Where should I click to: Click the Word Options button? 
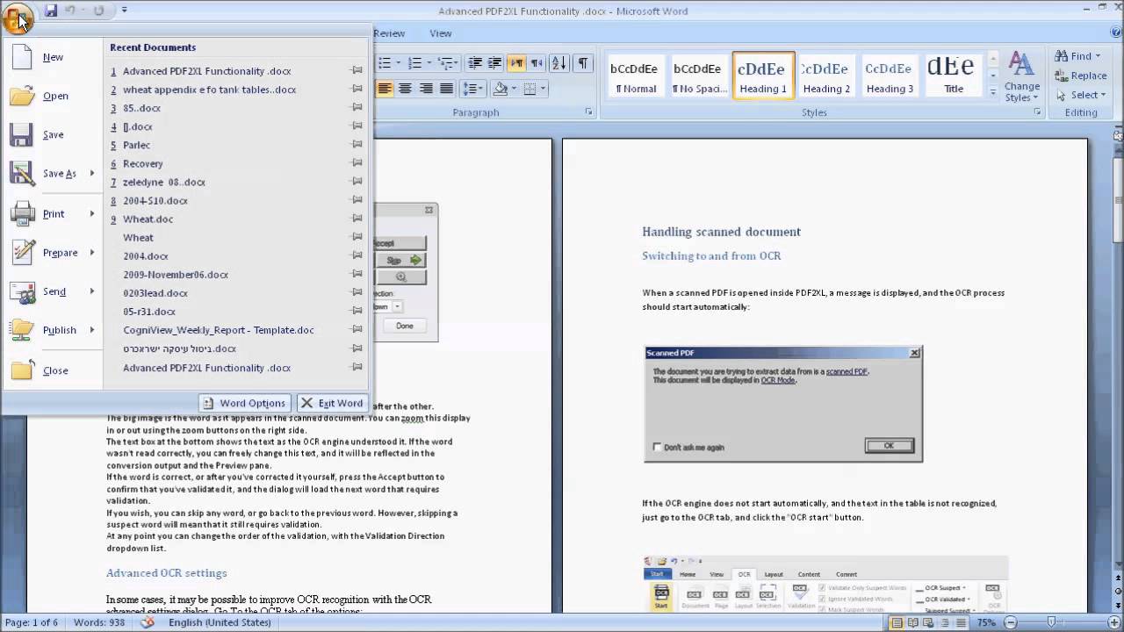(x=244, y=403)
